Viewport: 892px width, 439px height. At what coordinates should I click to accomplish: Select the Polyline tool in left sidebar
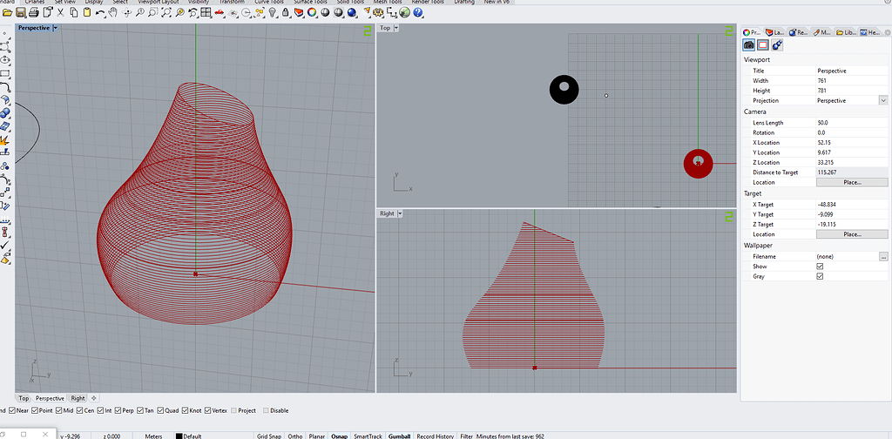point(6,46)
